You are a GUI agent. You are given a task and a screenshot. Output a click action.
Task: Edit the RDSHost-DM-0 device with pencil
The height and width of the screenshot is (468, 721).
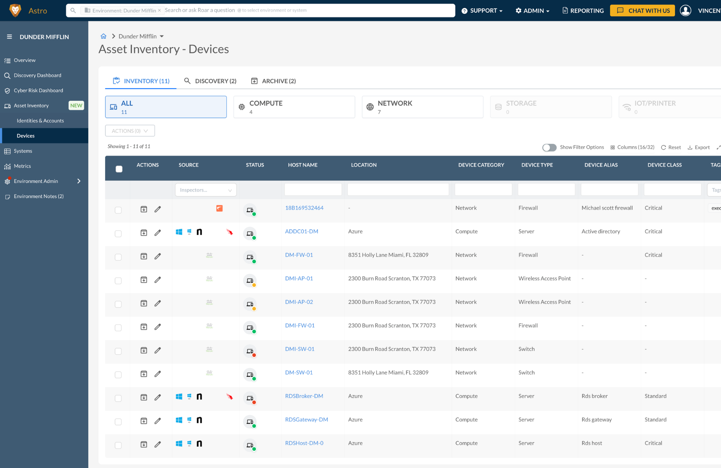158,444
